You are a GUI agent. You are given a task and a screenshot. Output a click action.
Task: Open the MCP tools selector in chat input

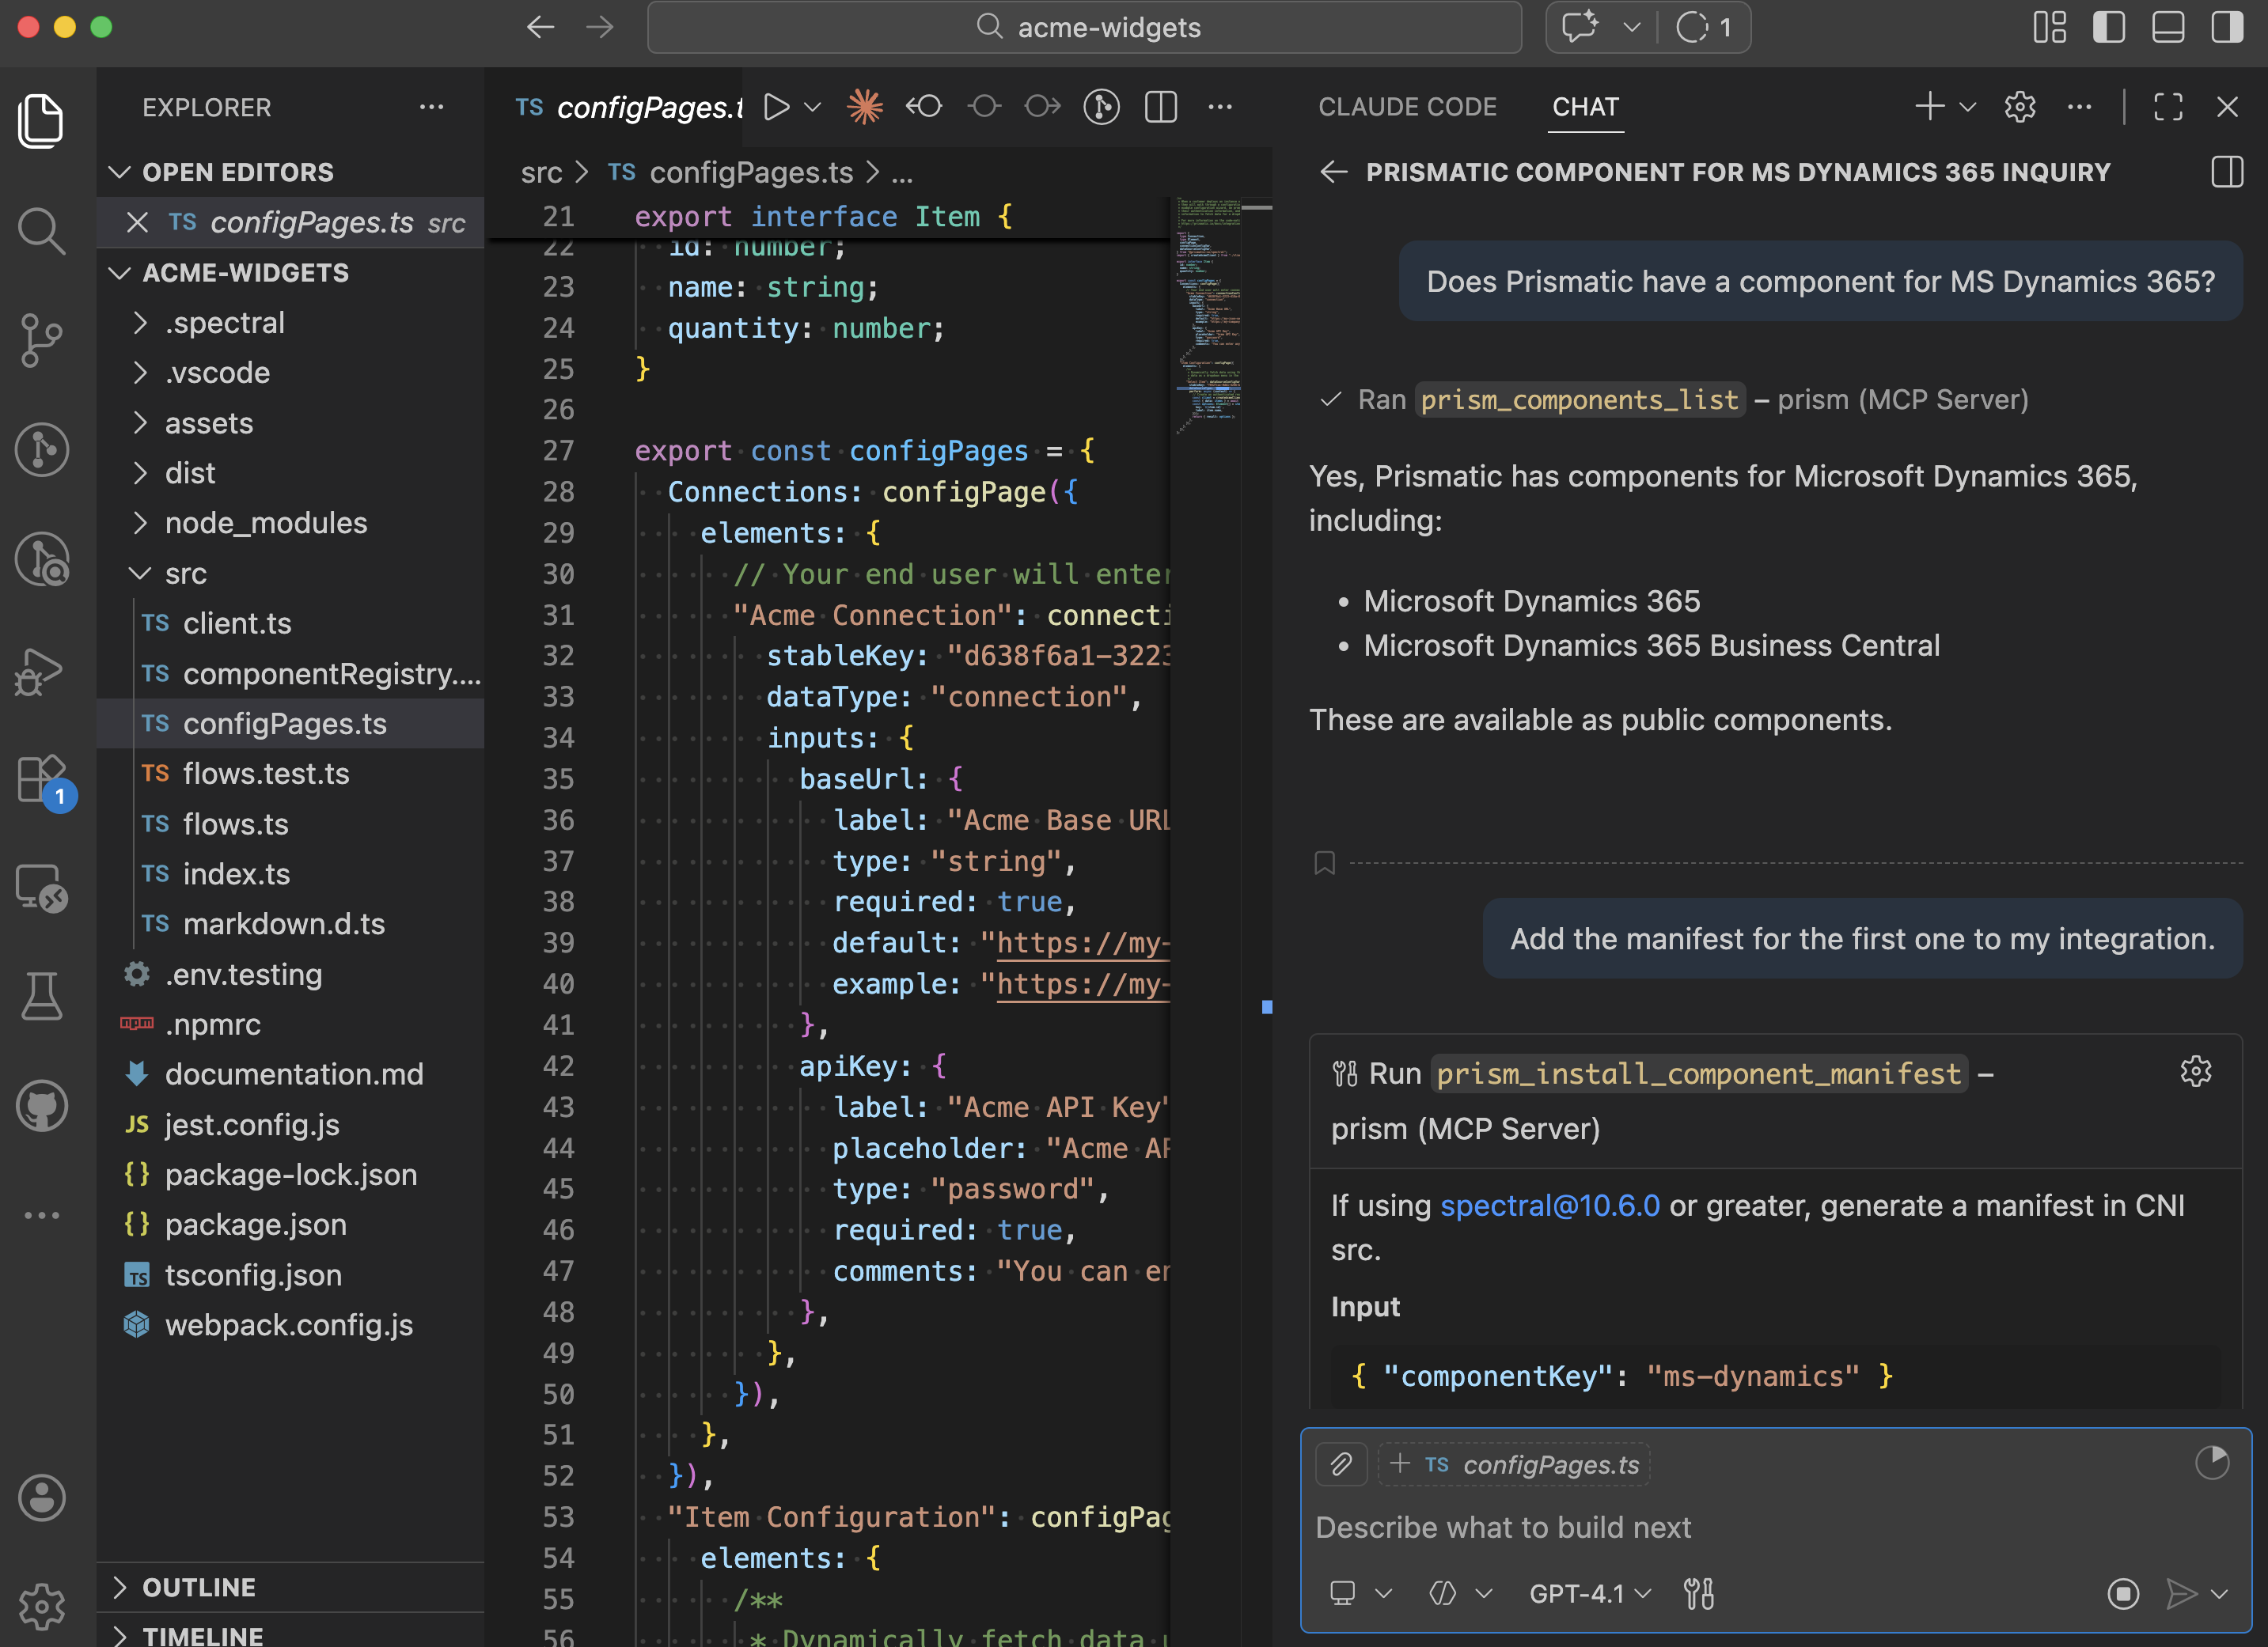tap(1700, 1594)
